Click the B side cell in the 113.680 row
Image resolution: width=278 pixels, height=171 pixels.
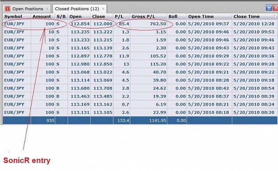click(58, 88)
